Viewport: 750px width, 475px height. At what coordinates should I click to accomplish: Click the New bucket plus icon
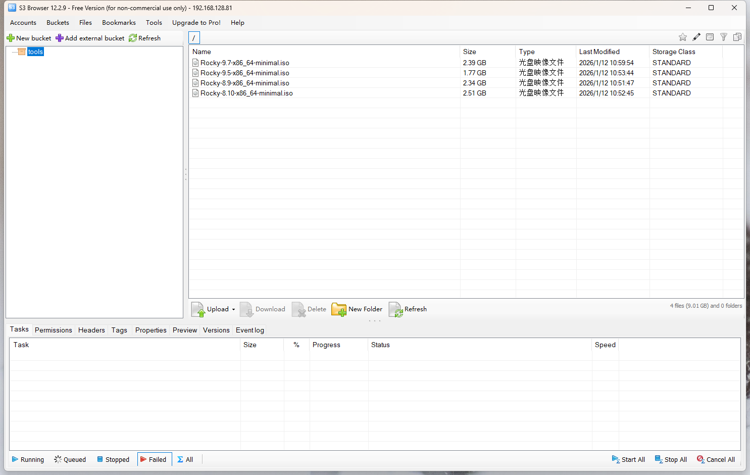pos(9,38)
